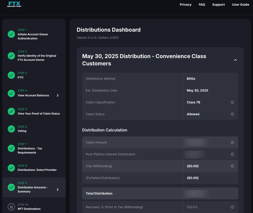Open View Your Proof of Claim Status
The width and height of the screenshot is (253, 213).
pos(39,114)
